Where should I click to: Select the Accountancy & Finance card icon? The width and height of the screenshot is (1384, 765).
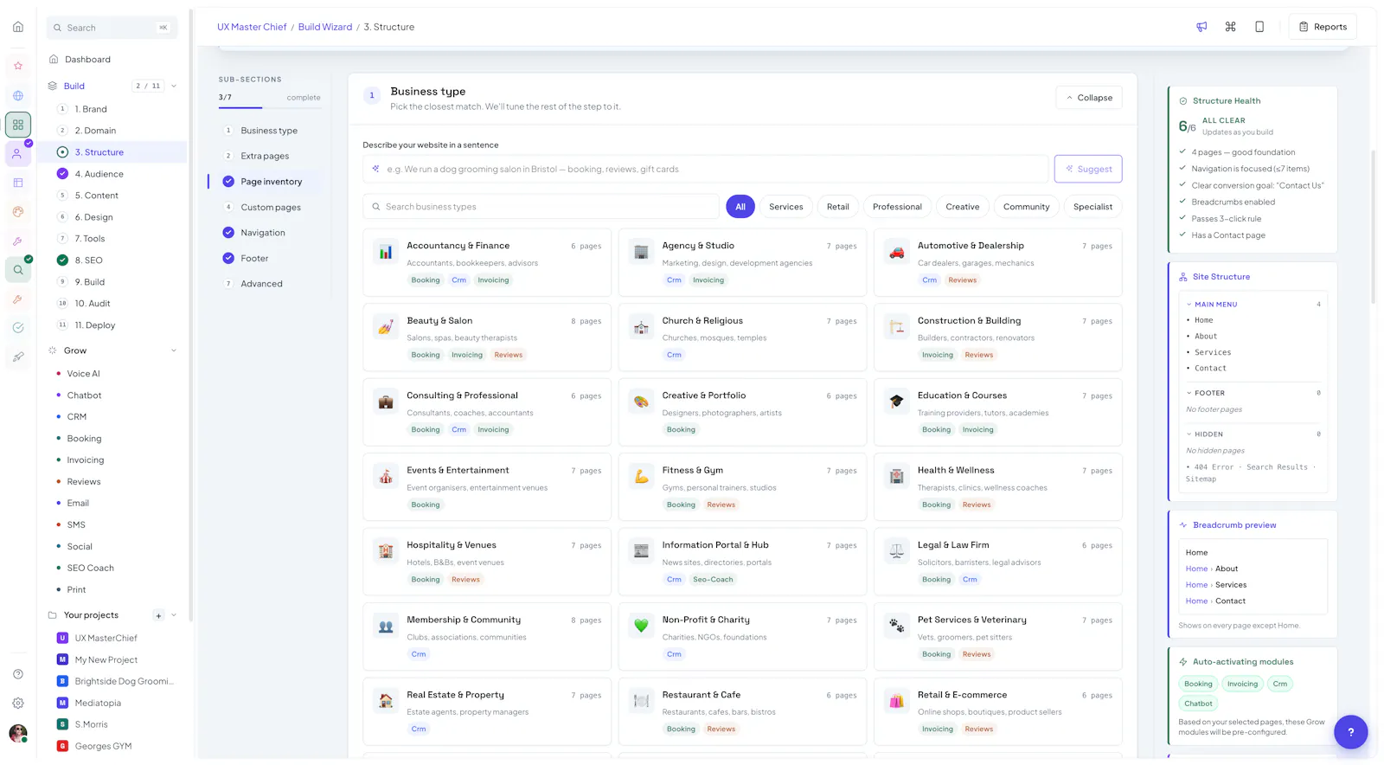[386, 252]
